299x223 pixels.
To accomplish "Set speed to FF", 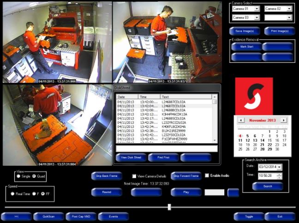I will 43,194.
